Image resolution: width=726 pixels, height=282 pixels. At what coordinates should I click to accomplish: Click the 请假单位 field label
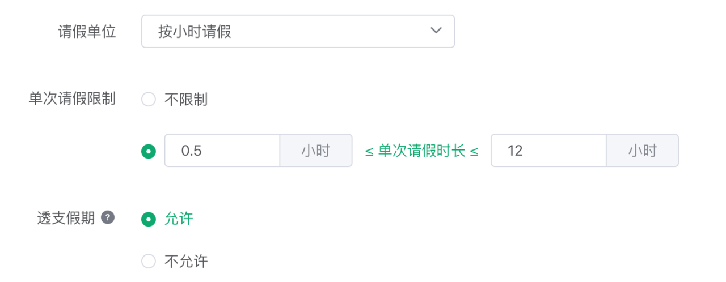coord(87,32)
